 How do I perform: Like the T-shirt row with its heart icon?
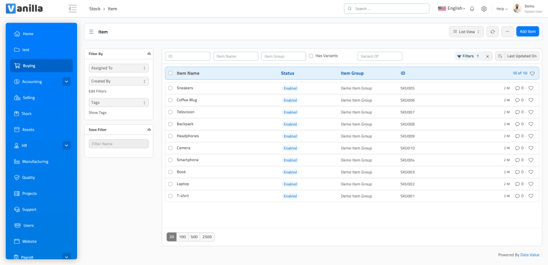[531, 196]
